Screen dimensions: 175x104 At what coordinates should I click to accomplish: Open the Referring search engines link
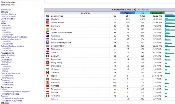point(17,92)
